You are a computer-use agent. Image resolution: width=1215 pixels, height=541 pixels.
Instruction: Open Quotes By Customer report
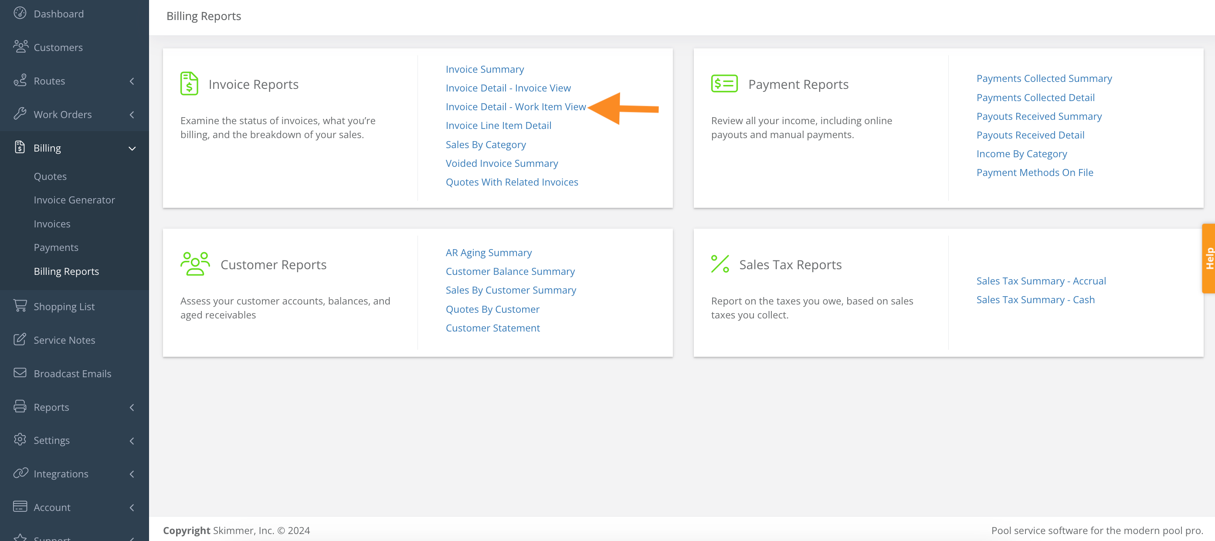492,309
